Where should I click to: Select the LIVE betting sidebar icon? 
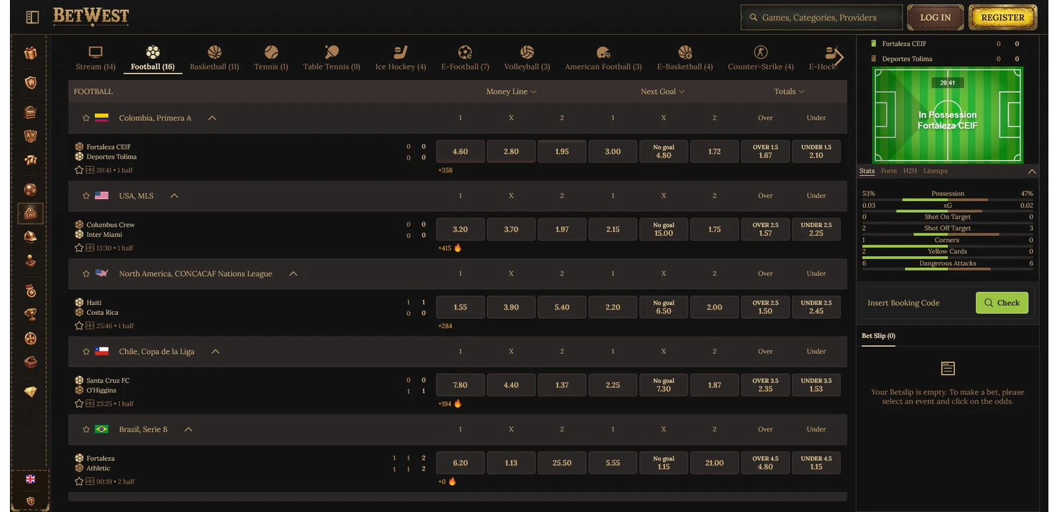click(30, 213)
